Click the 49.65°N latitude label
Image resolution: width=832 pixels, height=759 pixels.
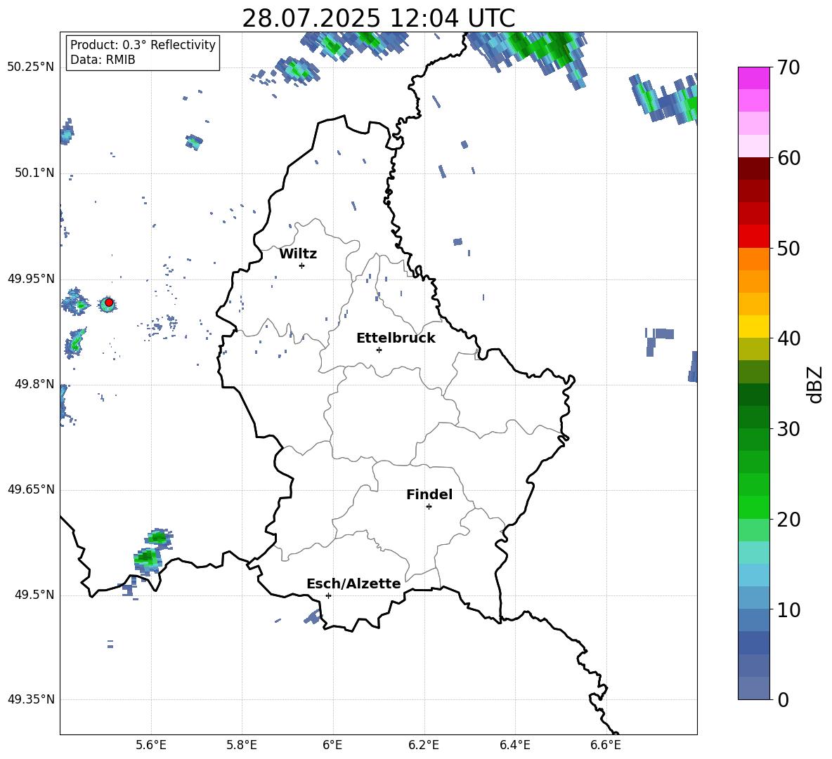(x=31, y=489)
